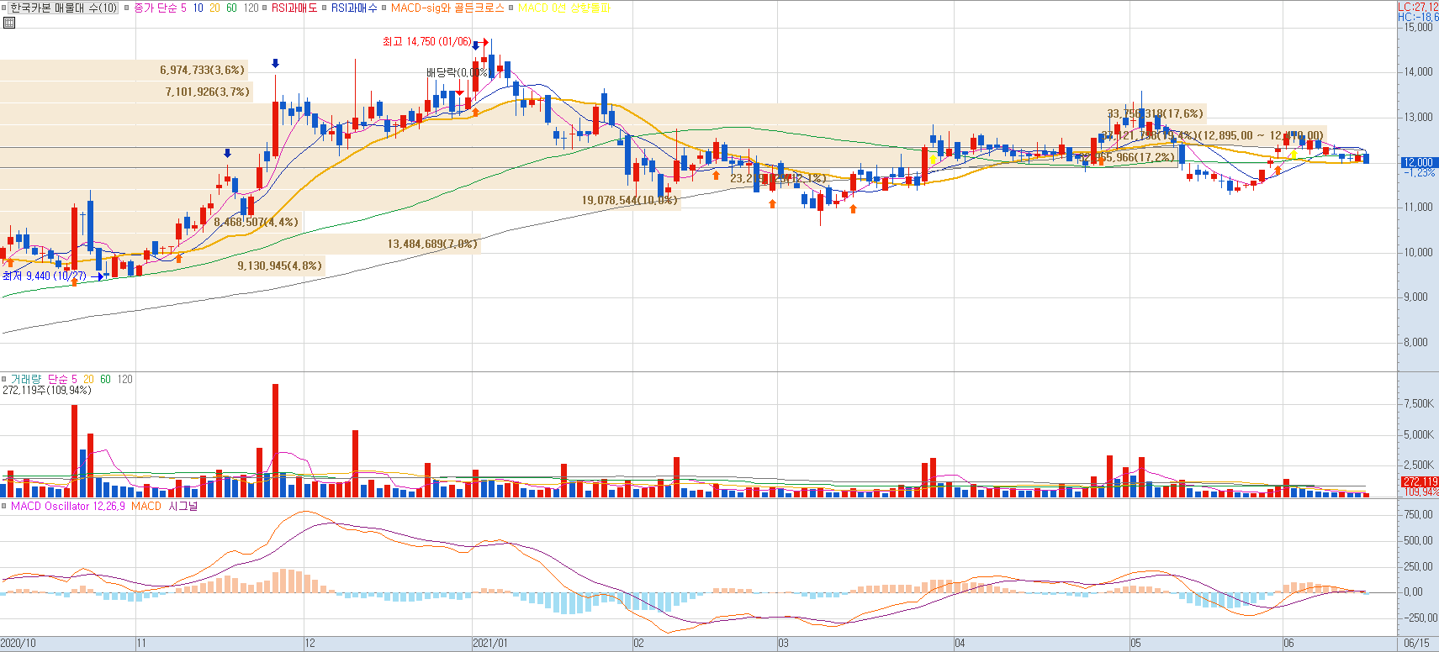Select the 60-day moving average label in price legend
1439x652 pixels.
pos(231,8)
